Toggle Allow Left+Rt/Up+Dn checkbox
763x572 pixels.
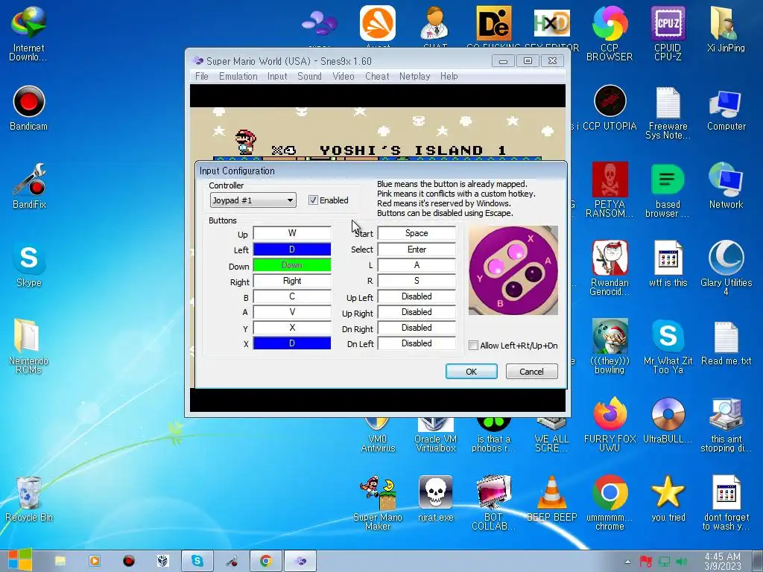coord(473,346)
